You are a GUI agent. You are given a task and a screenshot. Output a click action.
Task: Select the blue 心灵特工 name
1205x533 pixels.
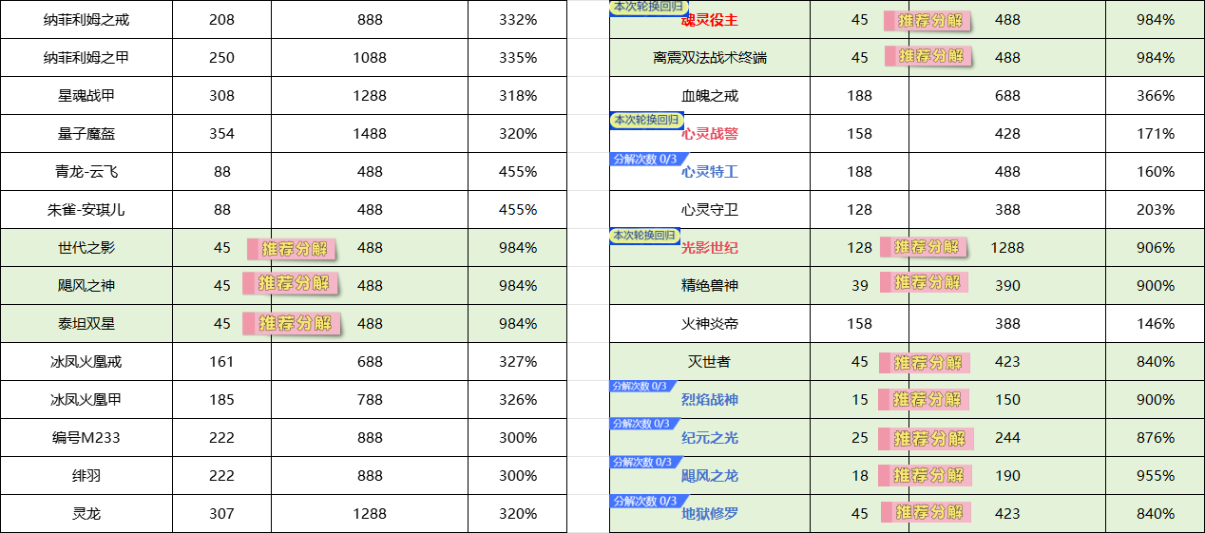pyautogui.click(x=710, y=172)
